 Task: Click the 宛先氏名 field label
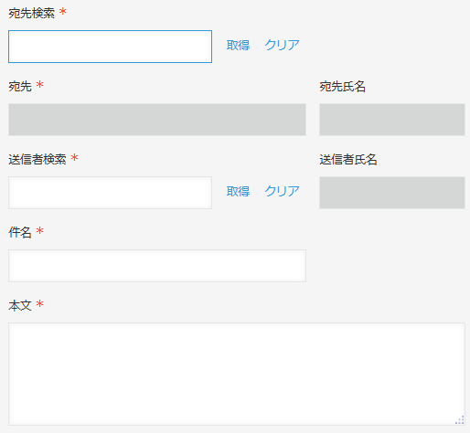click(342, 86)
